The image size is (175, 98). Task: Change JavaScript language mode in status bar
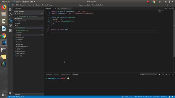point(156,97)
